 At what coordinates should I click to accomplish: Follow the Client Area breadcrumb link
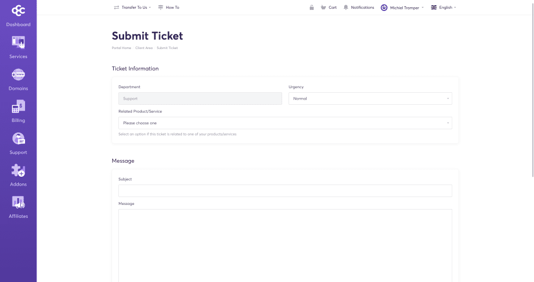pos(144,48)
